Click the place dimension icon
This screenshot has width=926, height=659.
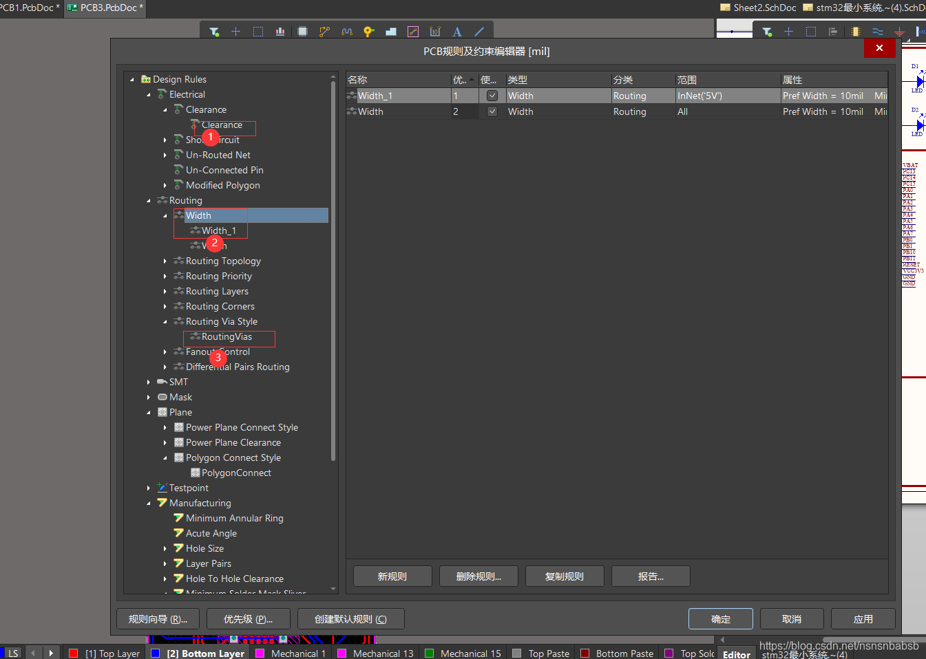click(435, 32)
